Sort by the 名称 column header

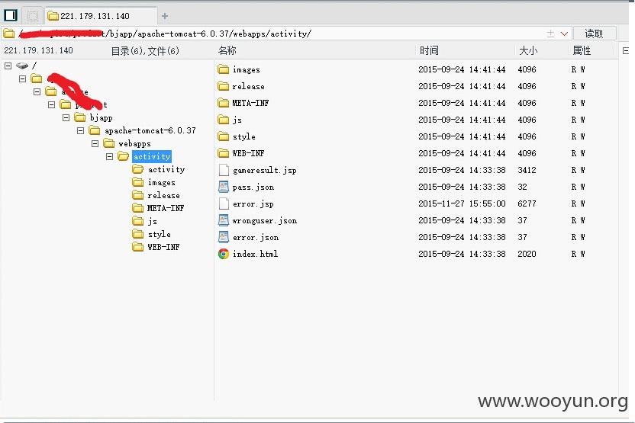[x=227, y=50]
